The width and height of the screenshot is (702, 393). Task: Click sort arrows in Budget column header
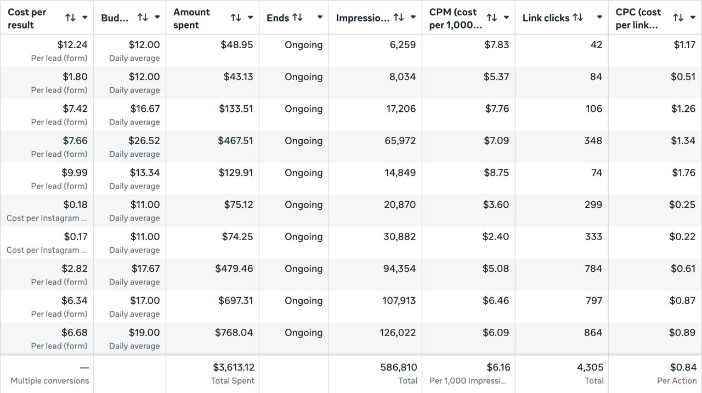[143, 18]
